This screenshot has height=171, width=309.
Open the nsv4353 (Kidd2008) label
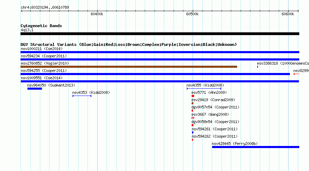pyautogui.click(x=91, y=92)
